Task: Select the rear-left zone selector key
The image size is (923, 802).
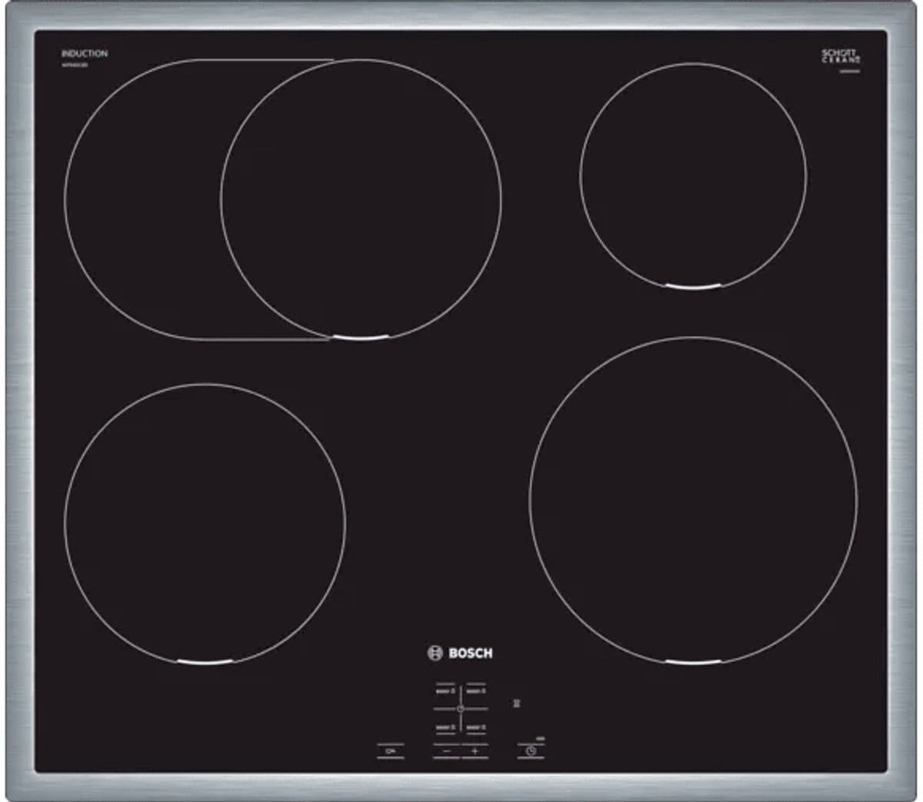Action: 446,691
